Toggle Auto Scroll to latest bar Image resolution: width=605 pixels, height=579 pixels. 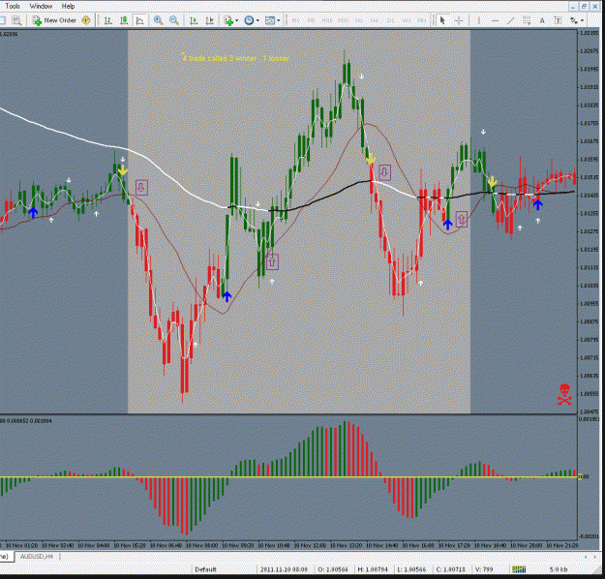(194, 20)
